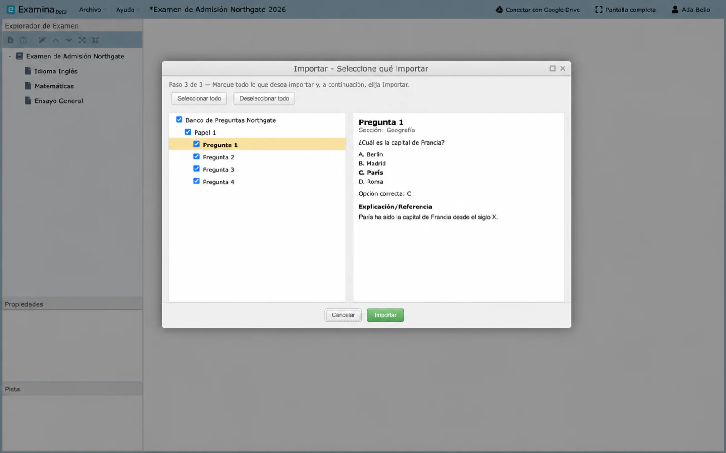726x453 pixels.
Task: Click the Ada Bello user name
Action: [696, 10]
